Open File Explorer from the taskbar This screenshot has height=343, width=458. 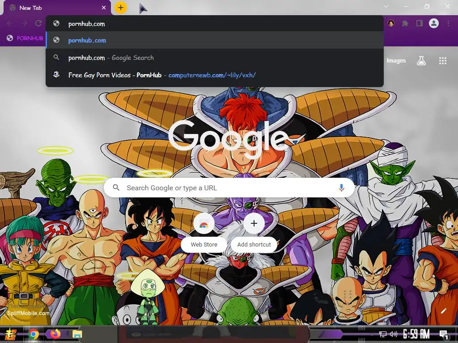(x=77, y=334)
